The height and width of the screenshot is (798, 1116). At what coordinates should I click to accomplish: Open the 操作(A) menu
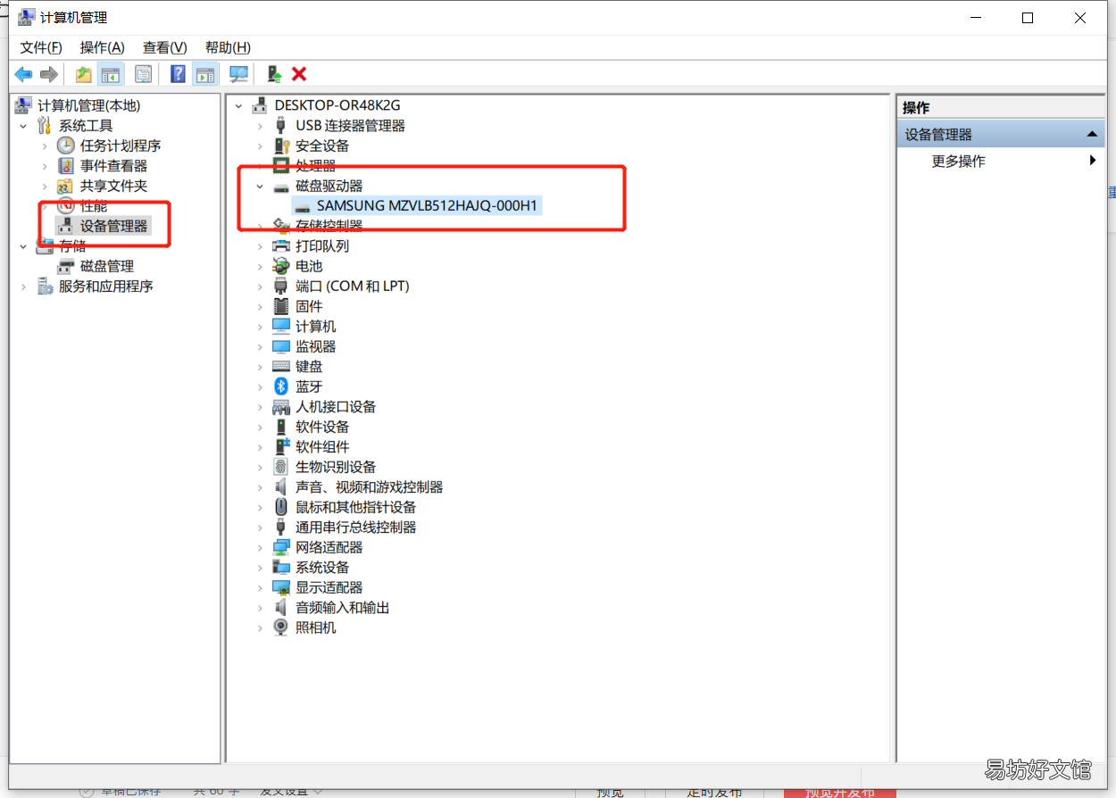(x=102, y=47)
